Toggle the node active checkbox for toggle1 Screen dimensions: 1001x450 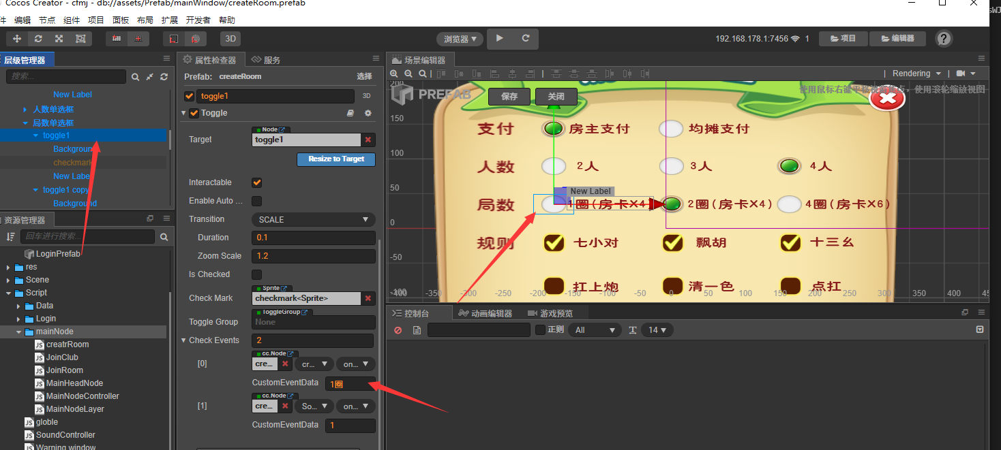click(x=190, y=96)
